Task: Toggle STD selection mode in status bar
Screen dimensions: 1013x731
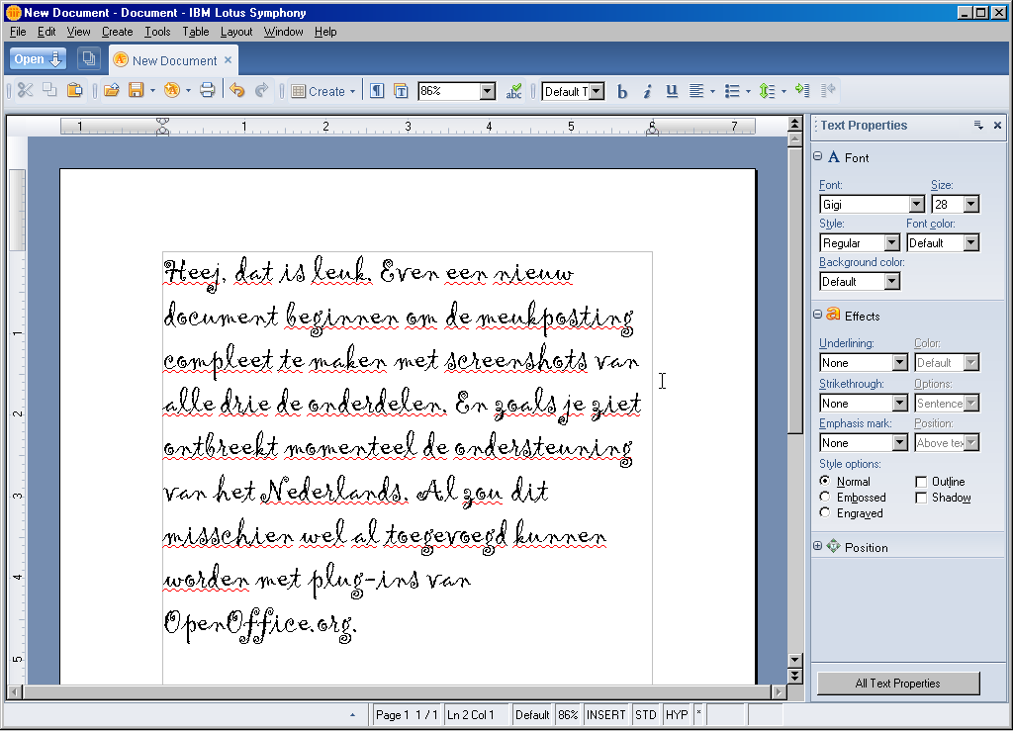Action: coord(645,715)
